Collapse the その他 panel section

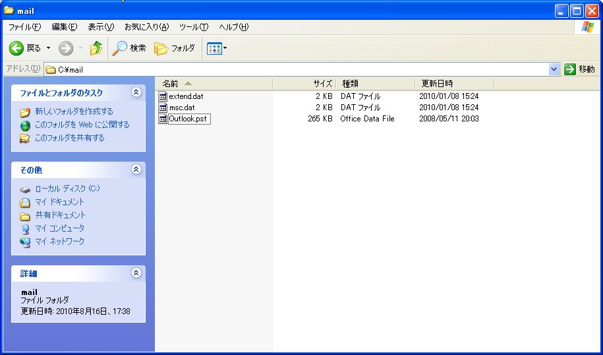coord(136,170)
